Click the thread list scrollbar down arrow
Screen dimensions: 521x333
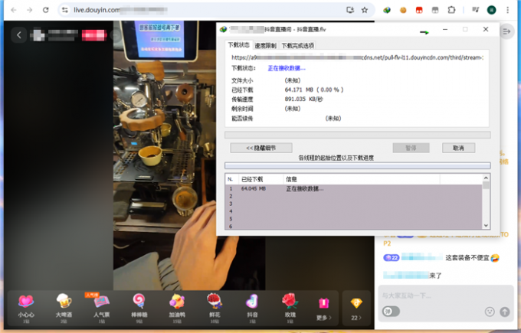486,225
